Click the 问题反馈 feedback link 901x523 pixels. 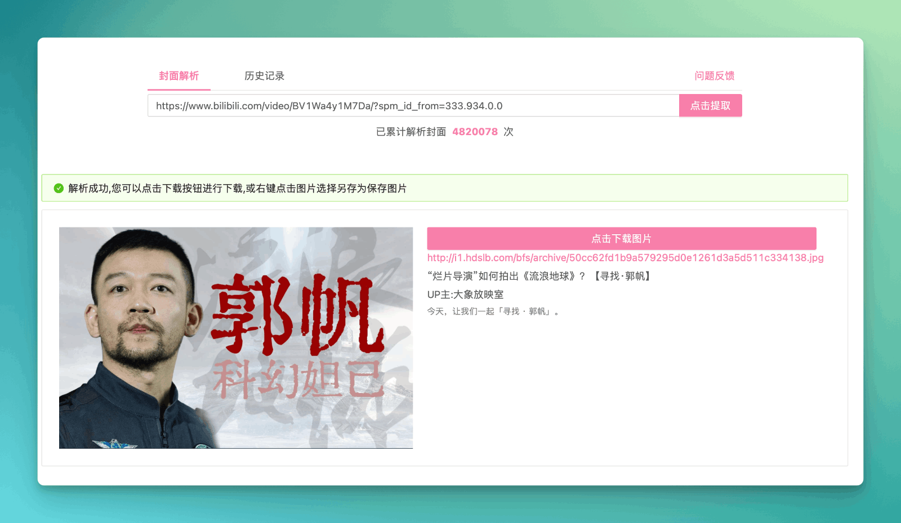pyautogui.click(x=715, y=76)
